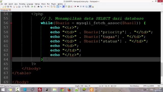Open the Function List toolbar icon
The image size is (163, 92).
click(x=72, y=7)
